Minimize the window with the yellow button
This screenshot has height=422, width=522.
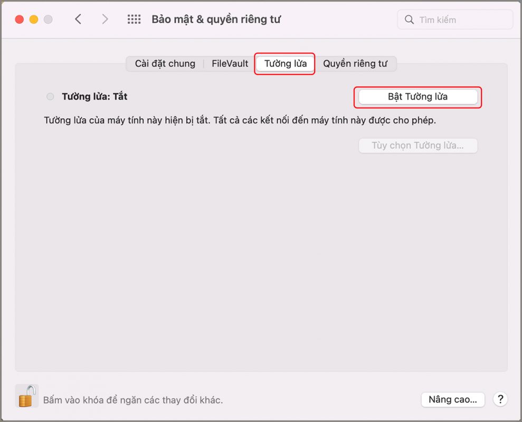(34, 20)
